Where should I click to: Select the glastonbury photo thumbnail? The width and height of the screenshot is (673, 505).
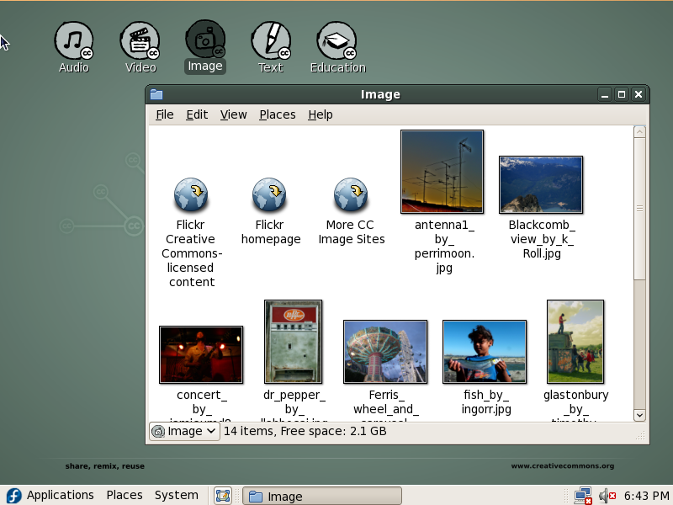575,342
